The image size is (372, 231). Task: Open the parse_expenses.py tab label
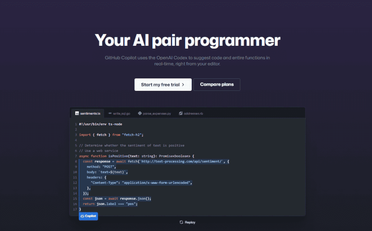pos(157,113)
